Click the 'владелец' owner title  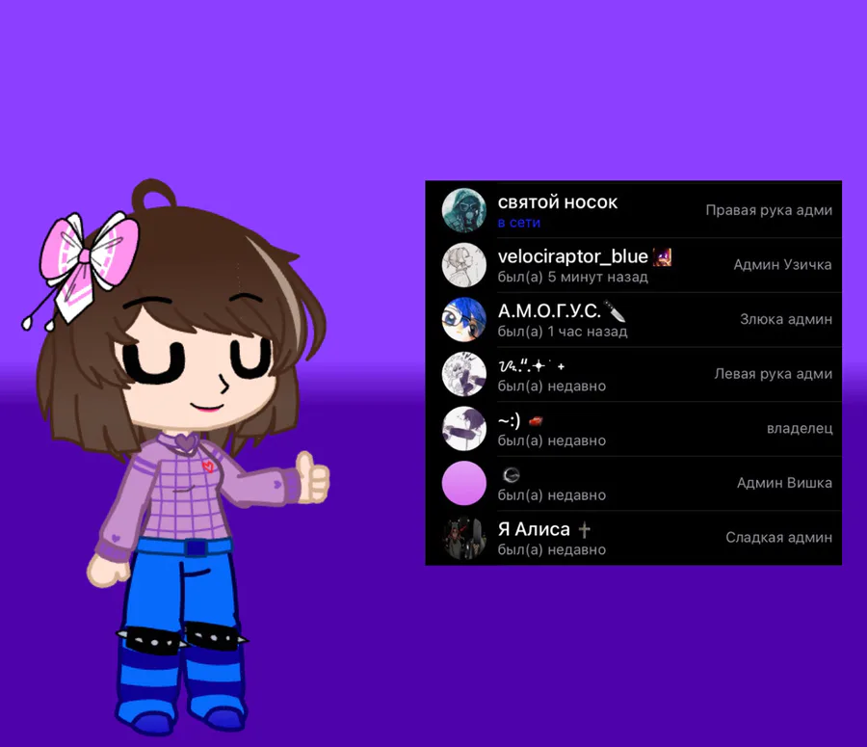coord(800,428)
